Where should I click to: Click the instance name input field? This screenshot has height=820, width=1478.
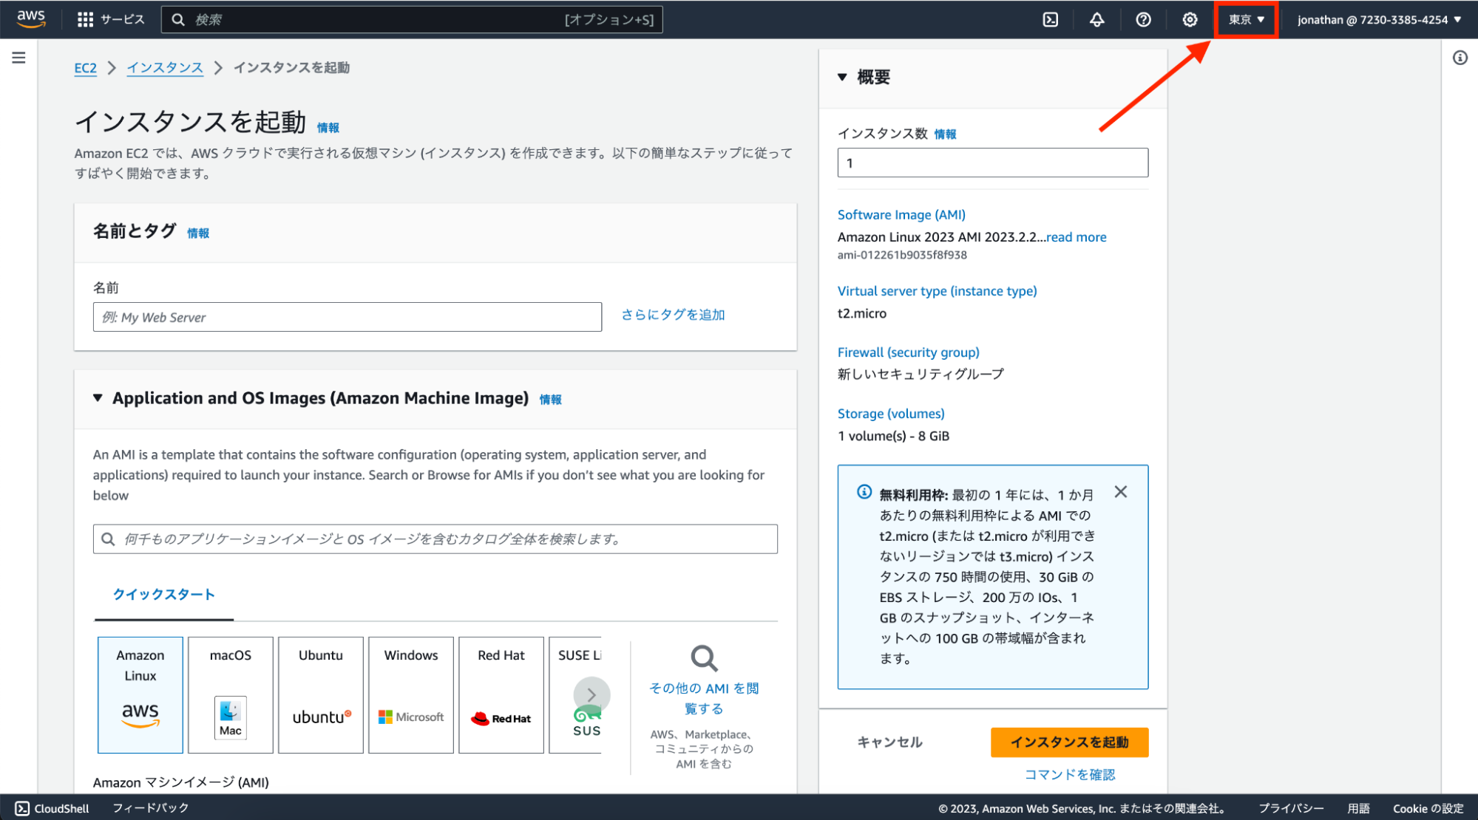347,317
